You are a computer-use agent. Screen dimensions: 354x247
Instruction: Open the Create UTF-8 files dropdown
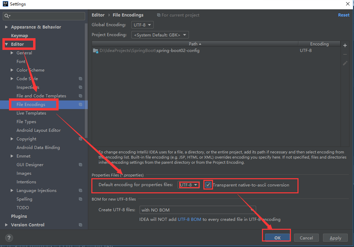coord(198,210)
